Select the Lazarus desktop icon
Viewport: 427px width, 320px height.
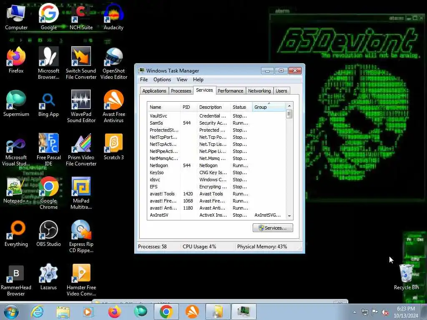(48, 277)
